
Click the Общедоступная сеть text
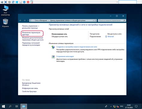(x=60, y=37)
